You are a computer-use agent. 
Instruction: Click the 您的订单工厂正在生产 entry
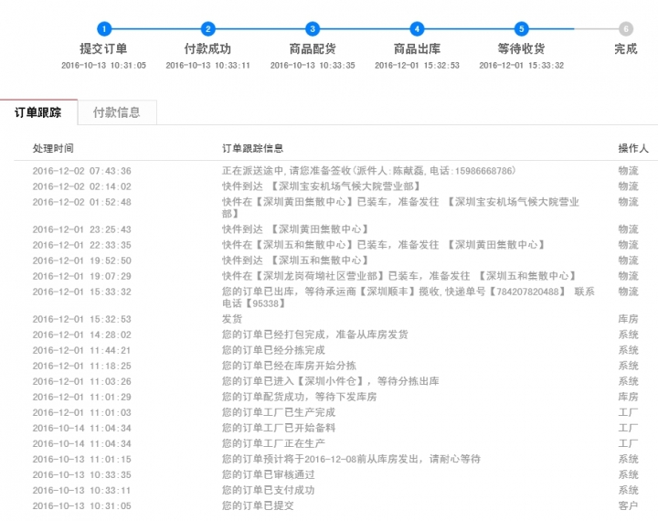point(273,443)
